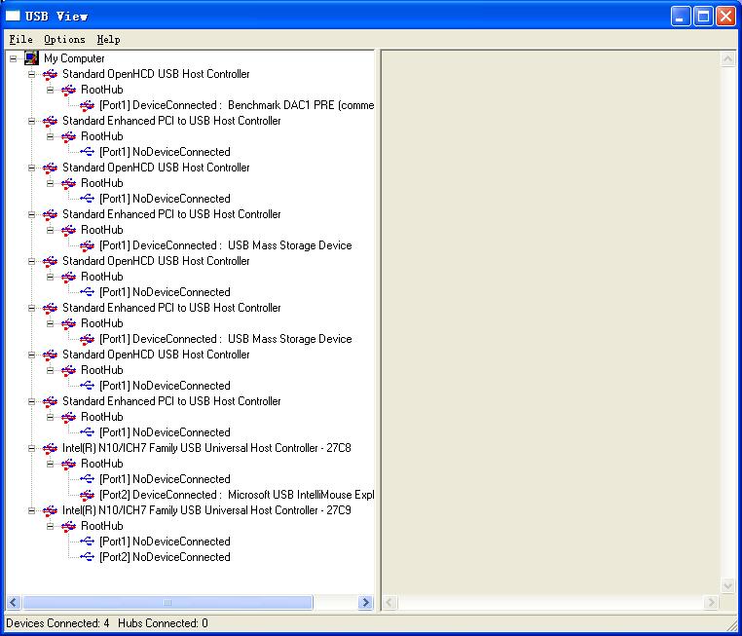
Task: Click 'Devices Connected: 4' in status bar
Action: coord(57,623)
